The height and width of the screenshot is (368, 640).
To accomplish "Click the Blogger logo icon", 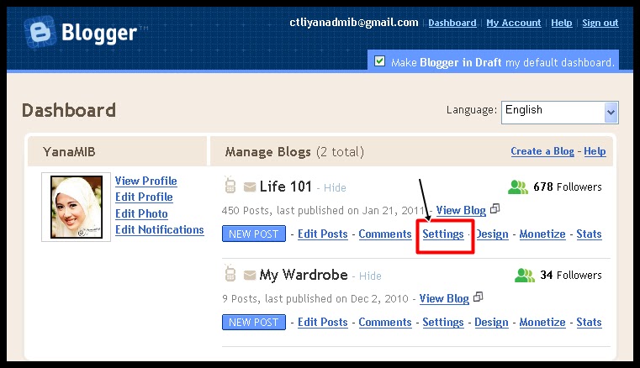I will pos(40,32).
